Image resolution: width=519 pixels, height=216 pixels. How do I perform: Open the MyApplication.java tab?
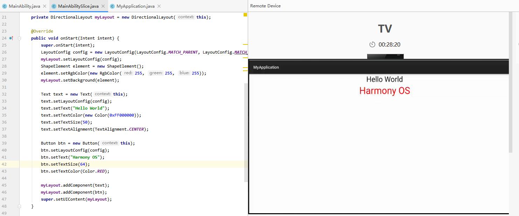click(135, 6)
